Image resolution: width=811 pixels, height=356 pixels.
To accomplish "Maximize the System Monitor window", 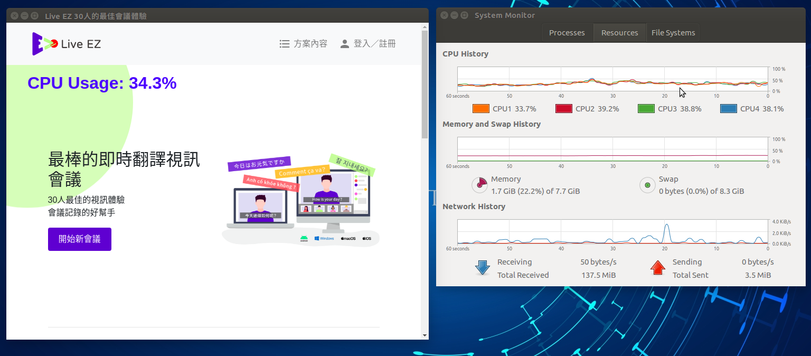I will coord(465,15).
